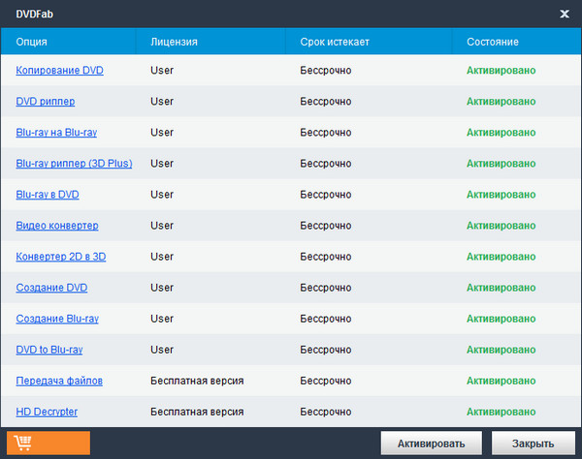Click the Опция column header
This screenshot has width=582, height=459.
(32, 42)
